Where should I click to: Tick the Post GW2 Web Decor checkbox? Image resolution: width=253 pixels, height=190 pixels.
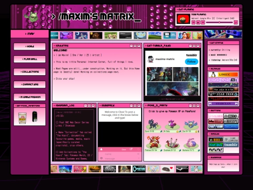(x=57, y=122)
